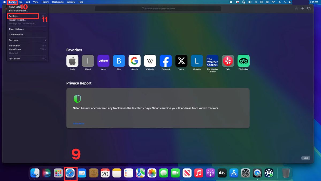Click Wi-Fi status icon in menu bar
321x181 pixels.
pyautogui.click(x=273, y=2)
